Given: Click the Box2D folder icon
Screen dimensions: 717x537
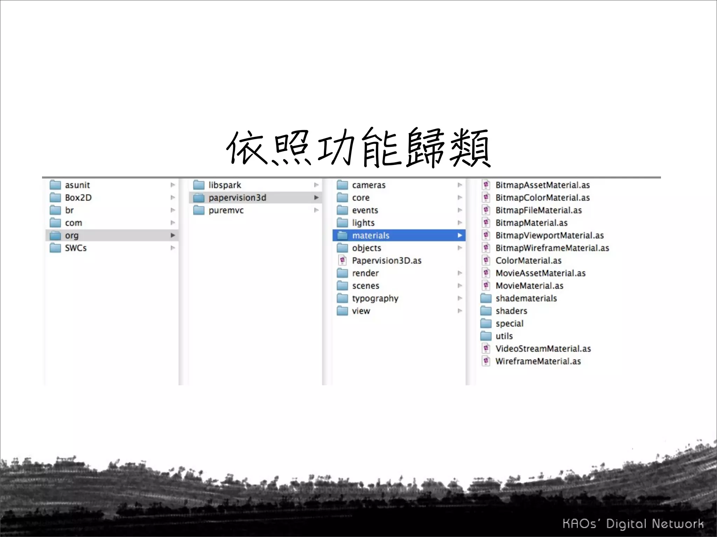Looking at the screenshot, I should click(x=55, y=198).
